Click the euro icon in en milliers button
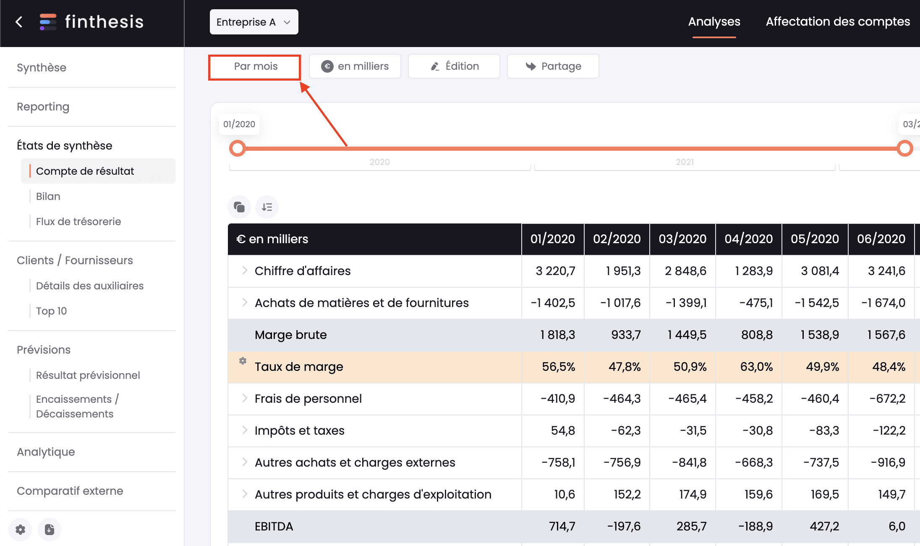Viewport: 920px width, 546px height. [x=327, y=66]
